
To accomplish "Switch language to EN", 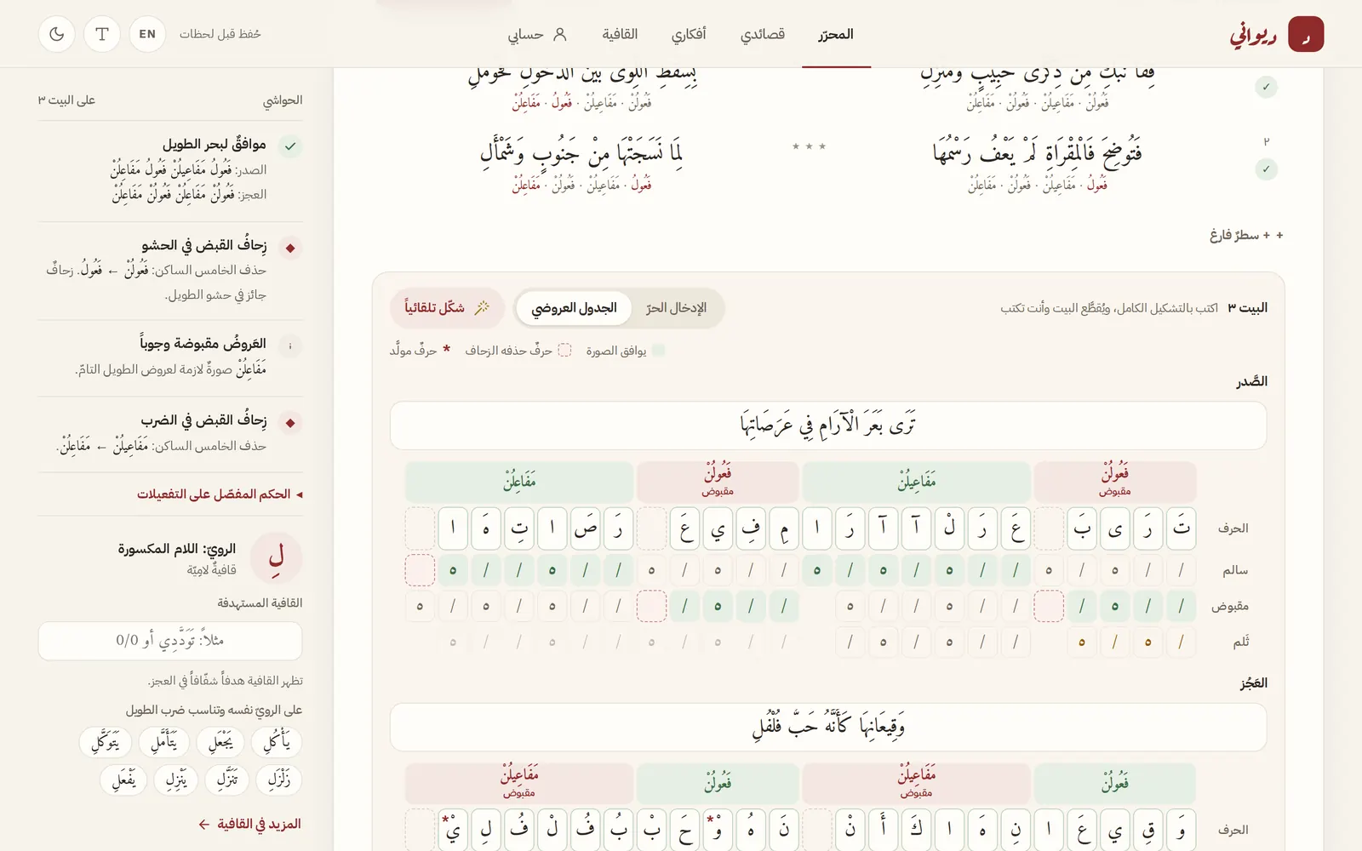I will 147,34.
